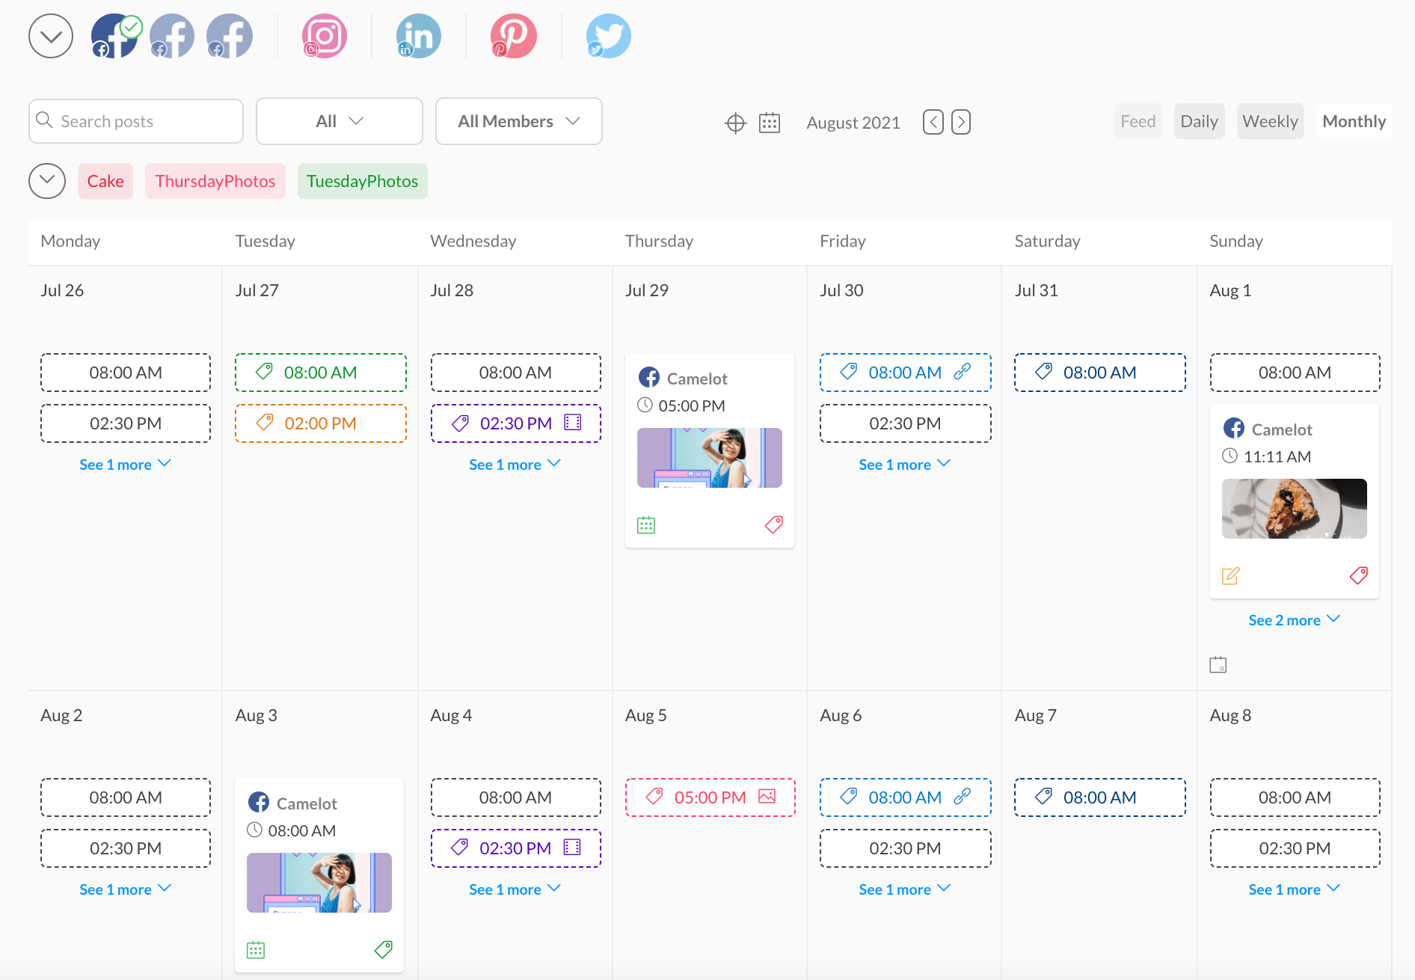Expand the All filter dropdown

[x=339, y=120]
